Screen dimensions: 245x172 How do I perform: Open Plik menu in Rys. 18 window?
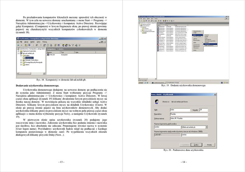pos(21,42)
